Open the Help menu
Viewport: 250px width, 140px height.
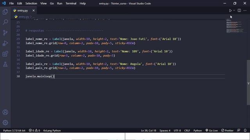[x=82, y=3]
